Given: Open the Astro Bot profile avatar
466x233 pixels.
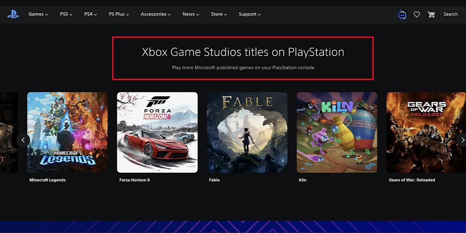Looking at the screenshot, I should click(x=402, y=15).
